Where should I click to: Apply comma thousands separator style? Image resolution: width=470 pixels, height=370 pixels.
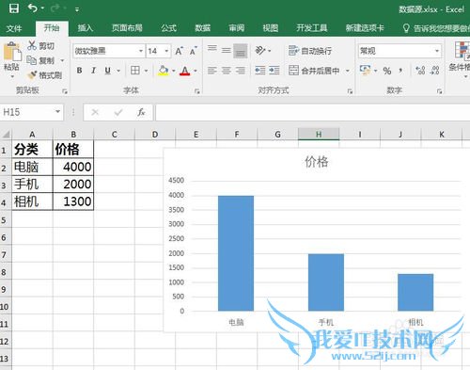coord(400,71)
